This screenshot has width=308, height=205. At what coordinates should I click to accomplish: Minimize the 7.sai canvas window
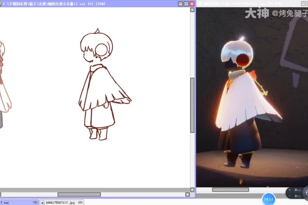[x=180, y=4]
